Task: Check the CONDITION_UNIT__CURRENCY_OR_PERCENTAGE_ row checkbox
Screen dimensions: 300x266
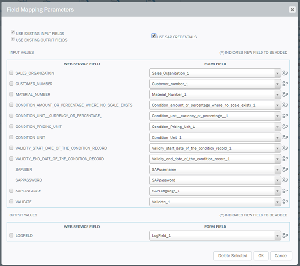Action: click(x=12, y=115)
